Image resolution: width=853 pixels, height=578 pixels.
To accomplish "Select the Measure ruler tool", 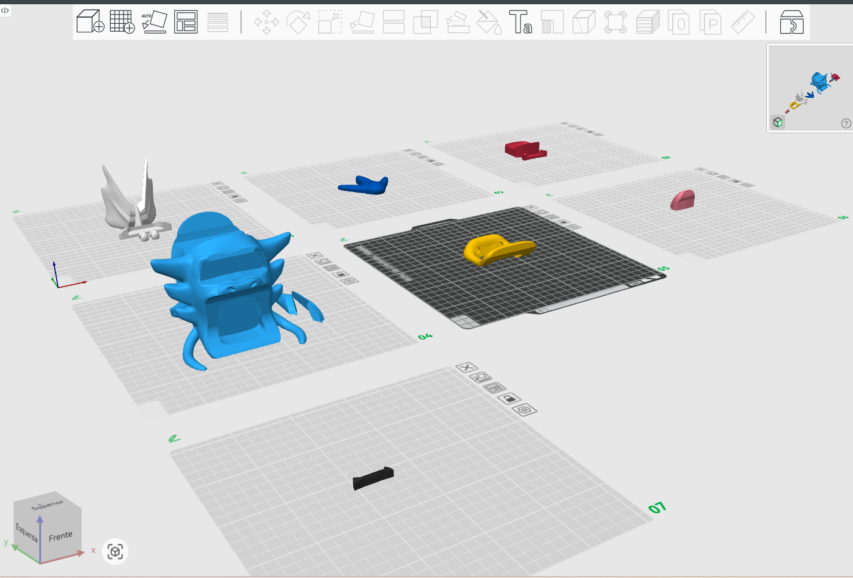I will point(742,22).
